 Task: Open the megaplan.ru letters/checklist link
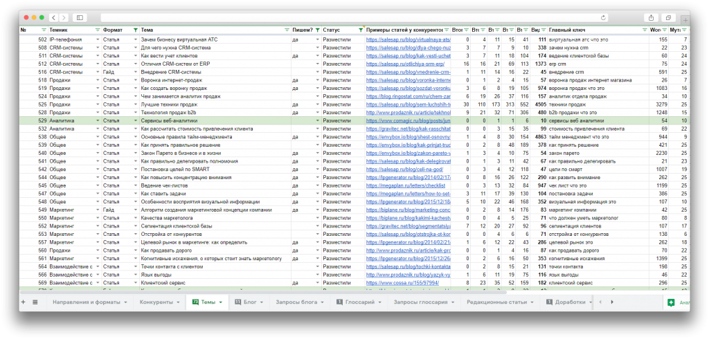coord(406,185)
